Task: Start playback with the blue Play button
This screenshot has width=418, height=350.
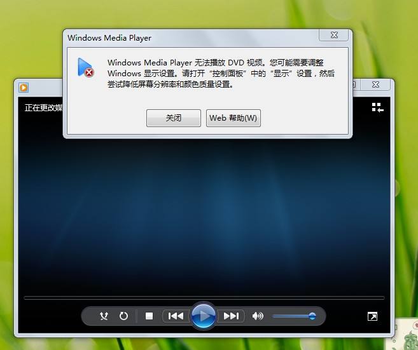Action: (x=204, y=316)
